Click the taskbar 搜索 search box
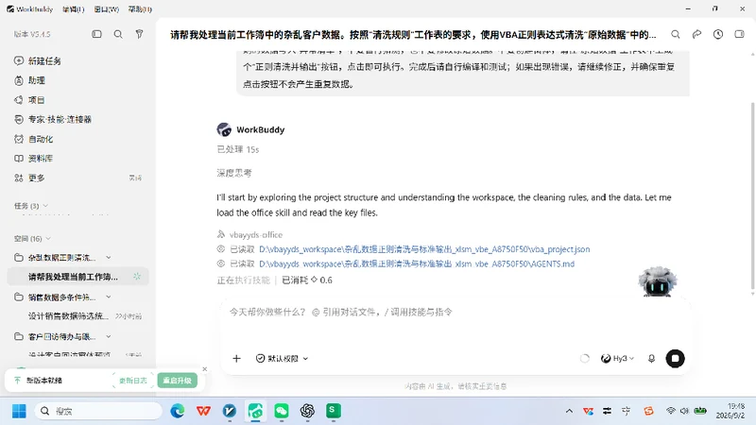The width and height of the screenshot is (756, 425). point(98,411)
